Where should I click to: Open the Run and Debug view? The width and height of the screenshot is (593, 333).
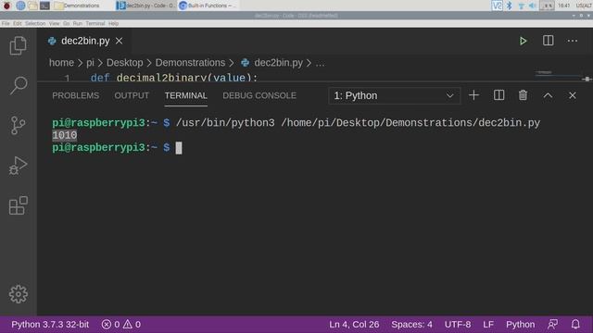pos(18,166)
